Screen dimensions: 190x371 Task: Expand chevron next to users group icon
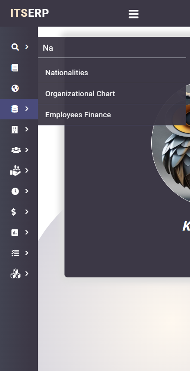coord(27,150)
